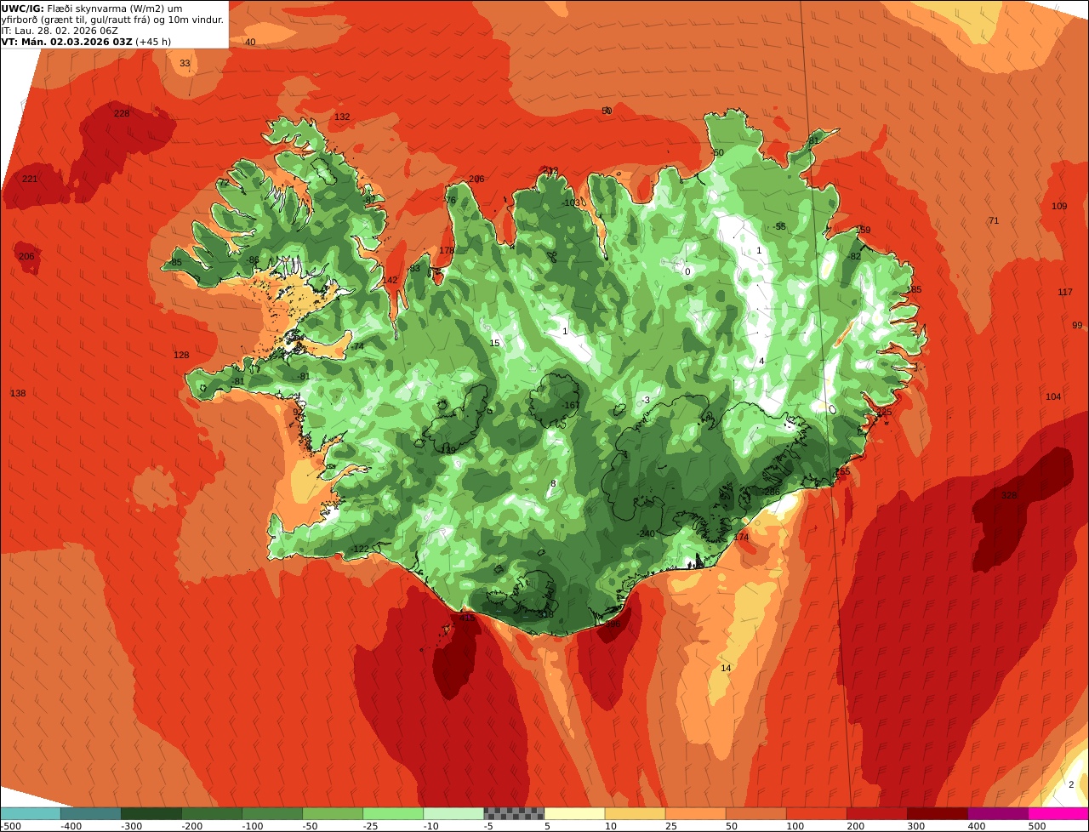Pick the orange swatch between 25 and 50
Screen dimensions: 1089x832
(696, 813)
